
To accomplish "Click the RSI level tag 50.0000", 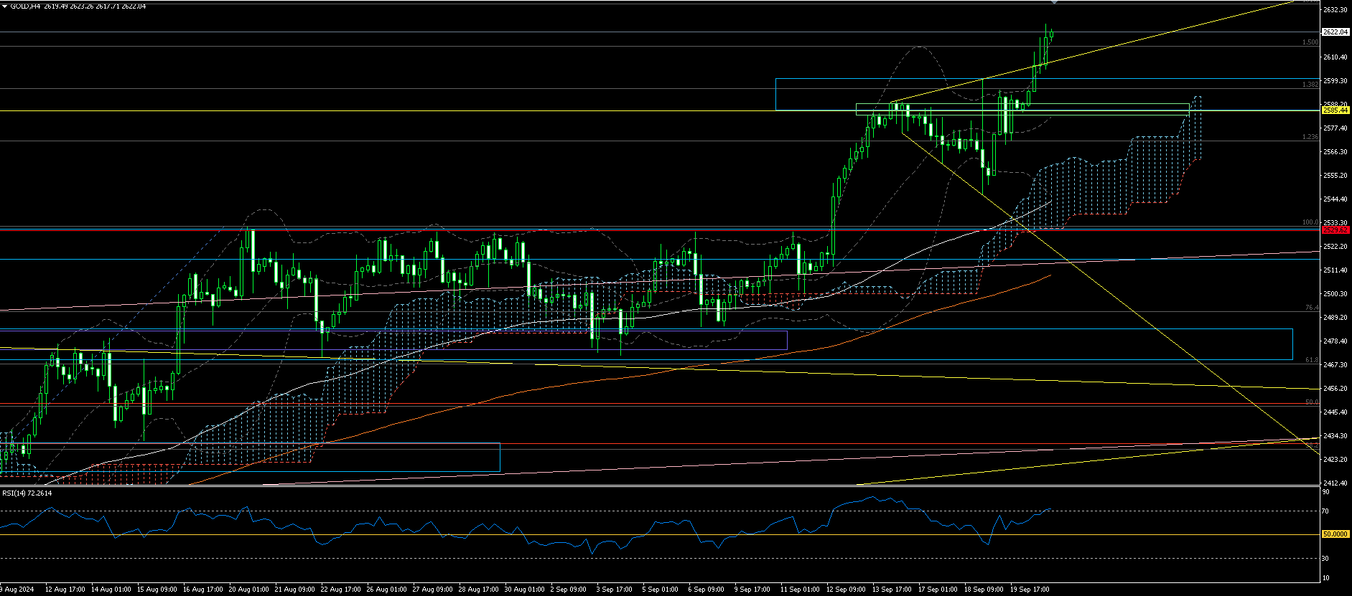I will pos(1335,534).
